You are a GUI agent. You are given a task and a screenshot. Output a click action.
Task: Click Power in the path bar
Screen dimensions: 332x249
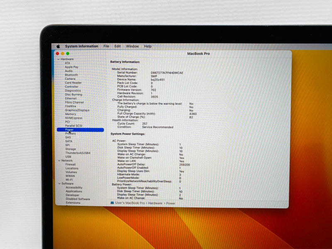(x=171, y=203)
